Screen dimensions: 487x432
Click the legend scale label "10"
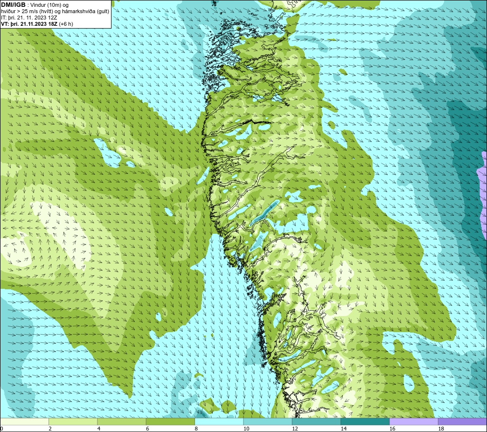(x=246, y=429)
